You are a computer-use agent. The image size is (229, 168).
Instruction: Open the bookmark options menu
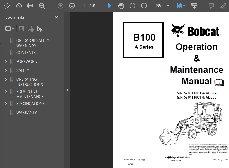coord(9,28)
